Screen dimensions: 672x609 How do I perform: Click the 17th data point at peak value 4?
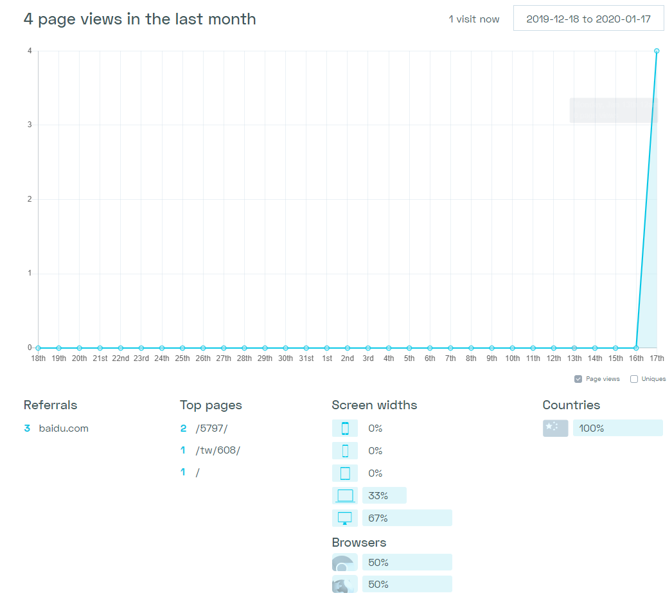pyautogui.click(x=657, y=51)
